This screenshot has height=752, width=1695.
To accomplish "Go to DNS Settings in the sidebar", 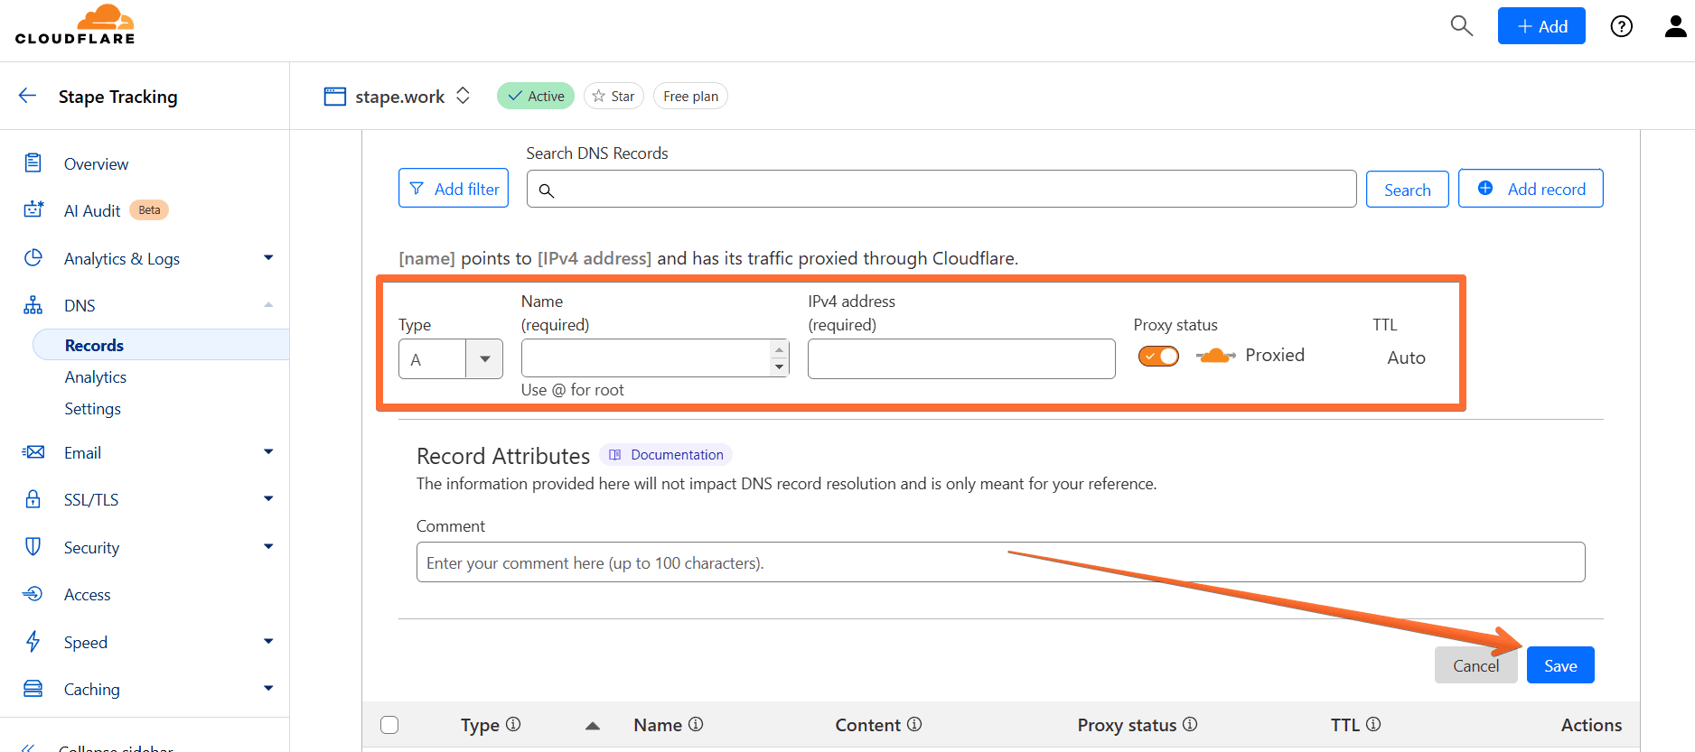I will click(x=92, y=409).
